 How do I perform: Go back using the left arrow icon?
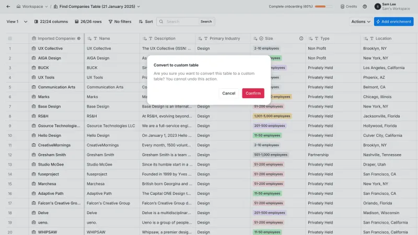(x=8, y=6)
